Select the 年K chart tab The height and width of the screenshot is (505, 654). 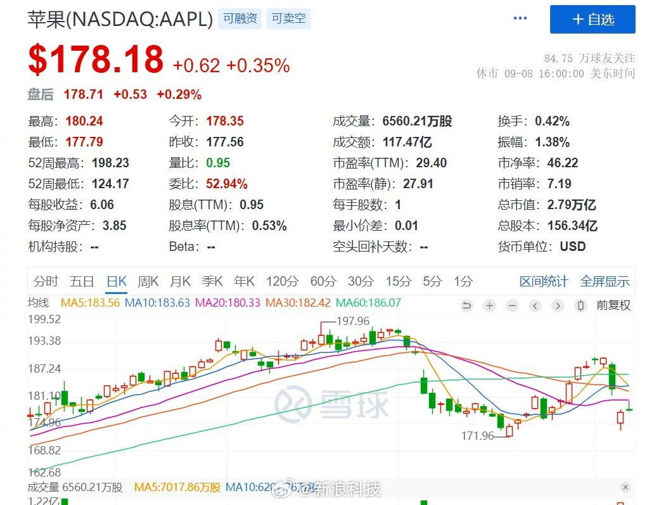click(244, 281)
